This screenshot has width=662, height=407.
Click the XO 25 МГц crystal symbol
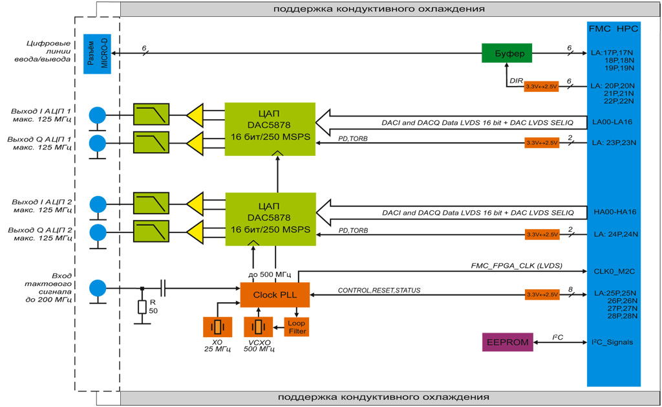click(217, 327)
